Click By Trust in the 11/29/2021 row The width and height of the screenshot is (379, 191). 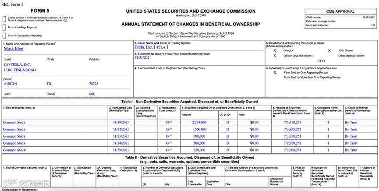351,150
